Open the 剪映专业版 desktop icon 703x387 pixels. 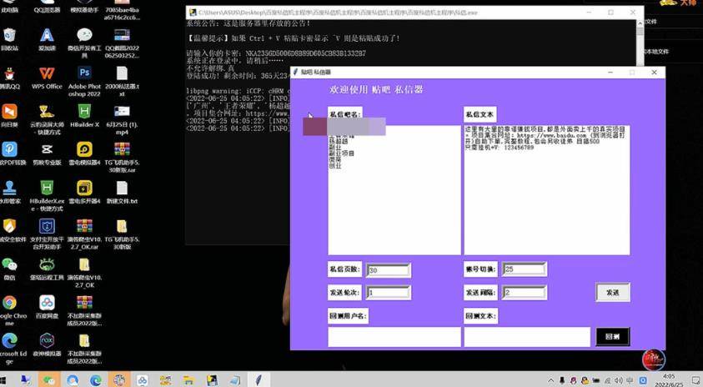47,153
